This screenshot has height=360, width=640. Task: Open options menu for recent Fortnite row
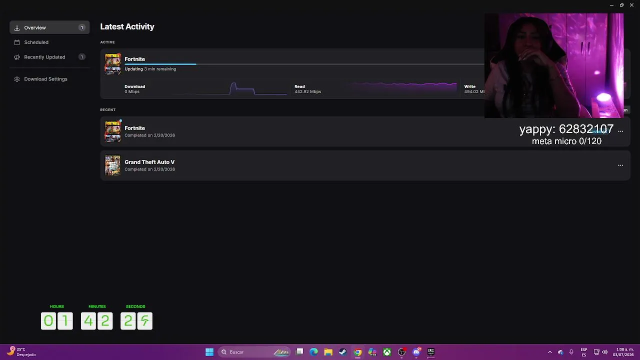pyautogui.click(x=620, y=131)
